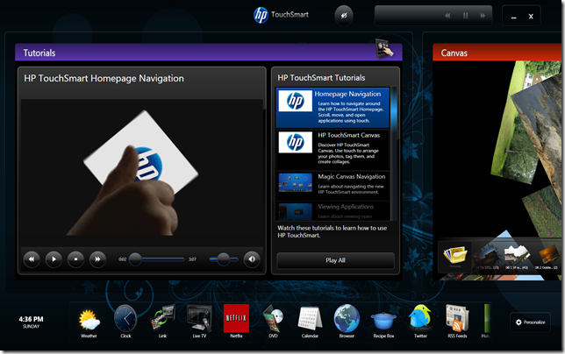Click the 4:36 PM time display
The image size is (565, 354).
[31, 319]
